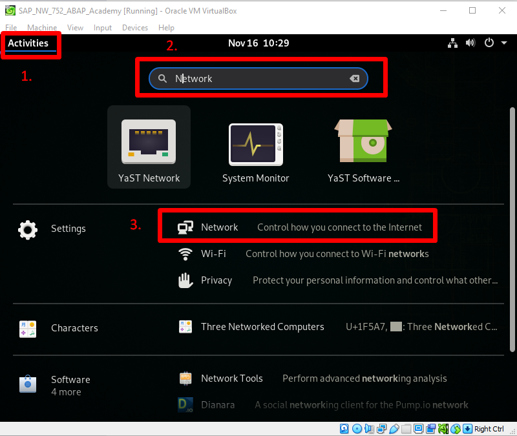This screenshot has width=517, height=436.
Task: Click the Software search provider
Action: pos(55,385)
